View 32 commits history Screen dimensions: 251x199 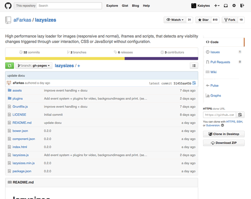(30, 52)
